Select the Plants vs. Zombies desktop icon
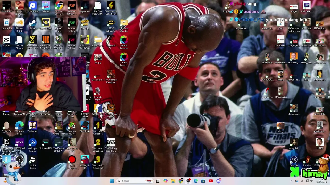 (x=59, y=42)
